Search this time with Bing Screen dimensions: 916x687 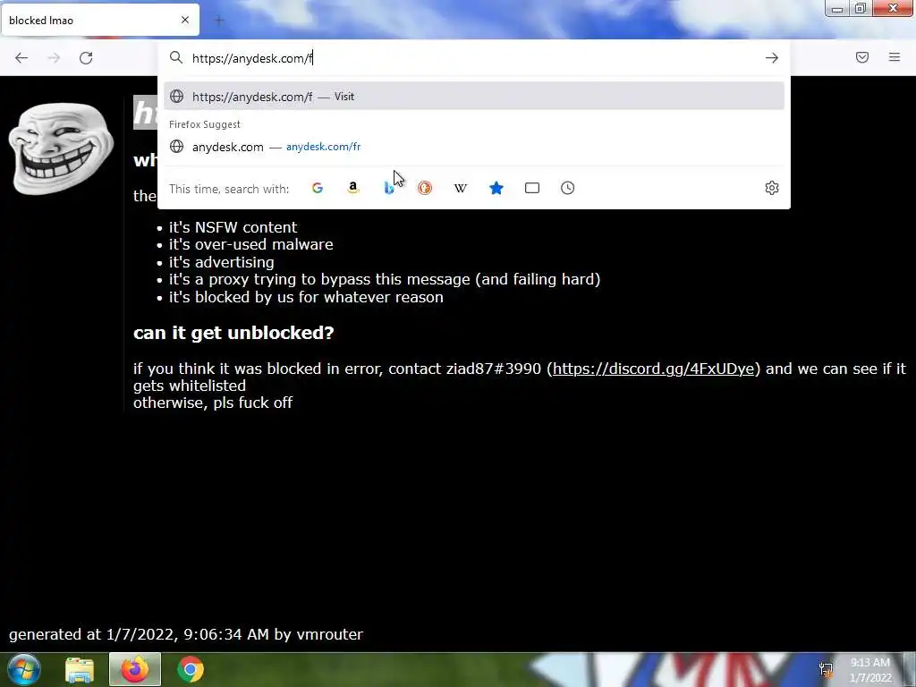tap(389, 188)
